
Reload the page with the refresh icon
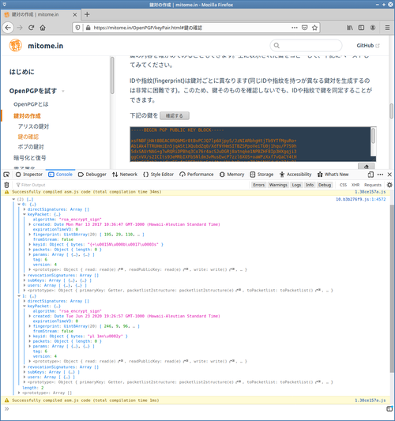click(x=31, y=28)
